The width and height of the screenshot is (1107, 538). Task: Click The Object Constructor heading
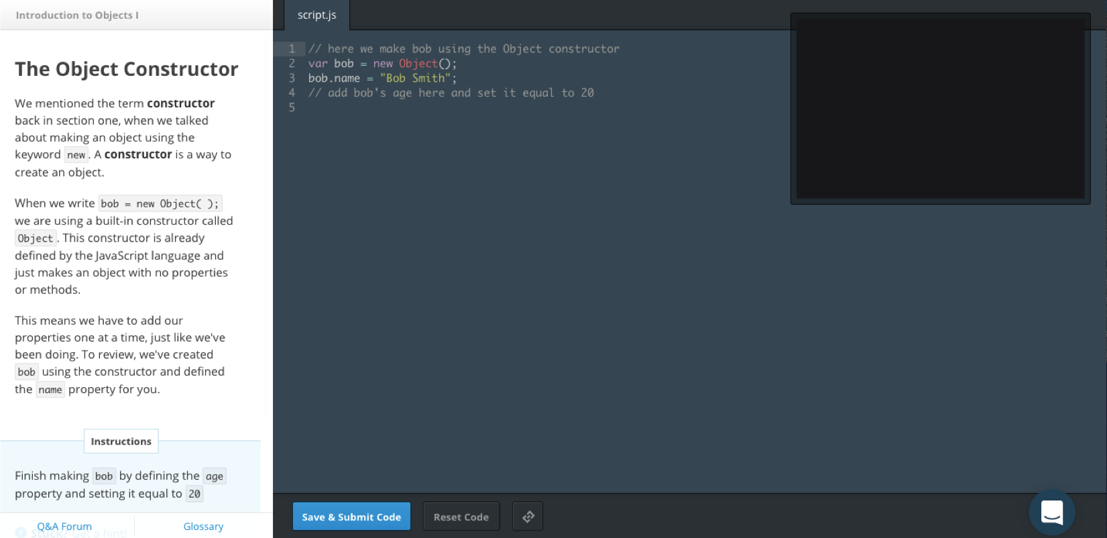127,69
